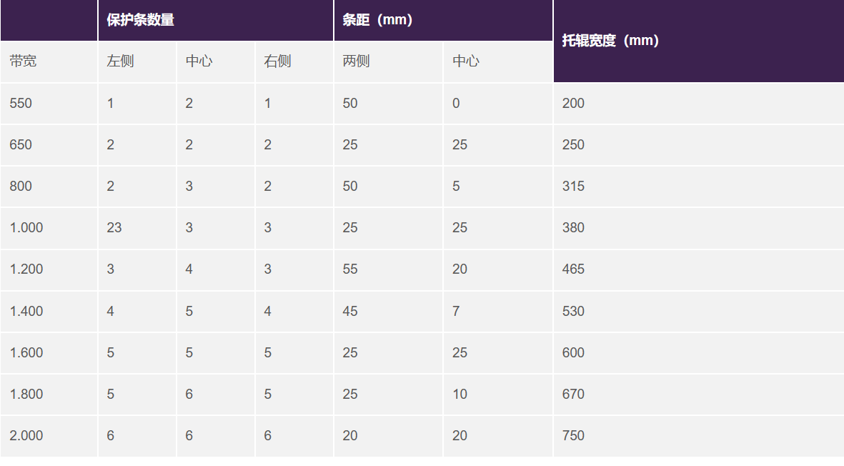Select the 左侧 column subheader
Image resolution: width=844 pixels, height=466 pixels.
click(137, 62)
